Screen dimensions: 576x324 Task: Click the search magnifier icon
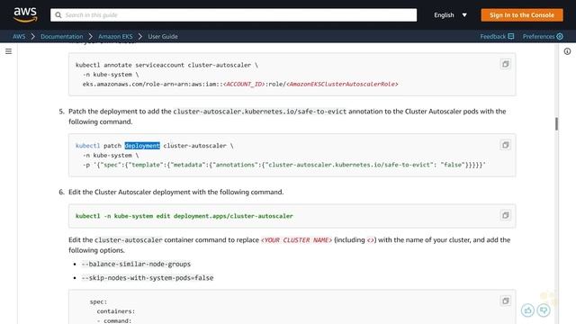58,15
